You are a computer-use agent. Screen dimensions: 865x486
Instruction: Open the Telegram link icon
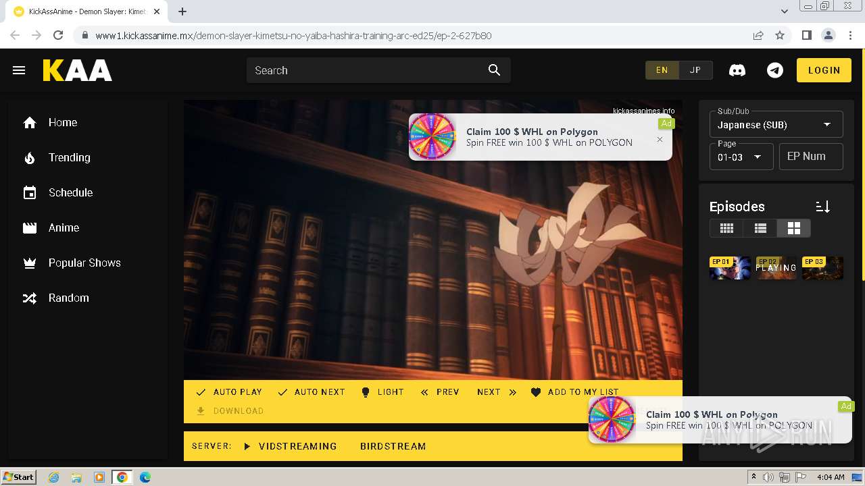click(775, 70)
